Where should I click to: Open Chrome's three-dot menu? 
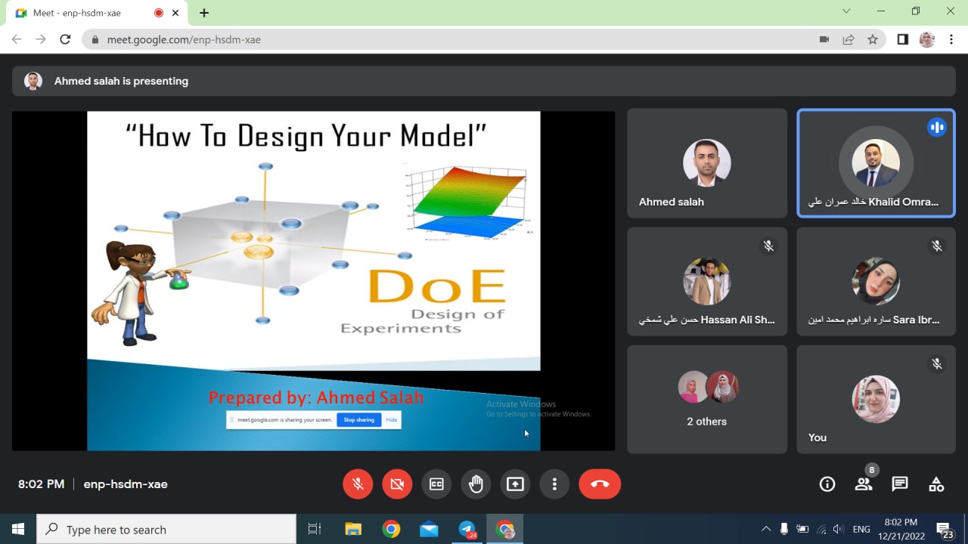click(x=951, y=39)
